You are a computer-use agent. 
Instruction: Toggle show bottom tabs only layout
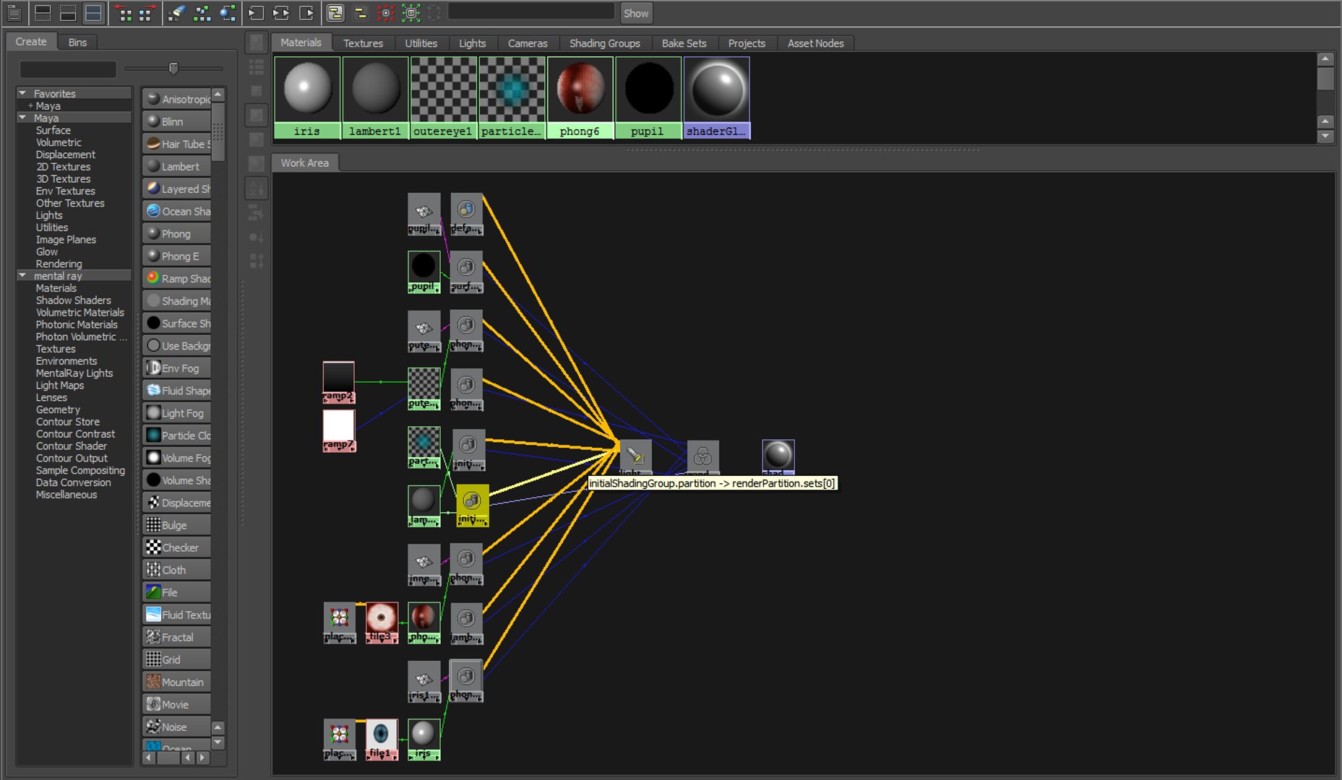[68, 13]
